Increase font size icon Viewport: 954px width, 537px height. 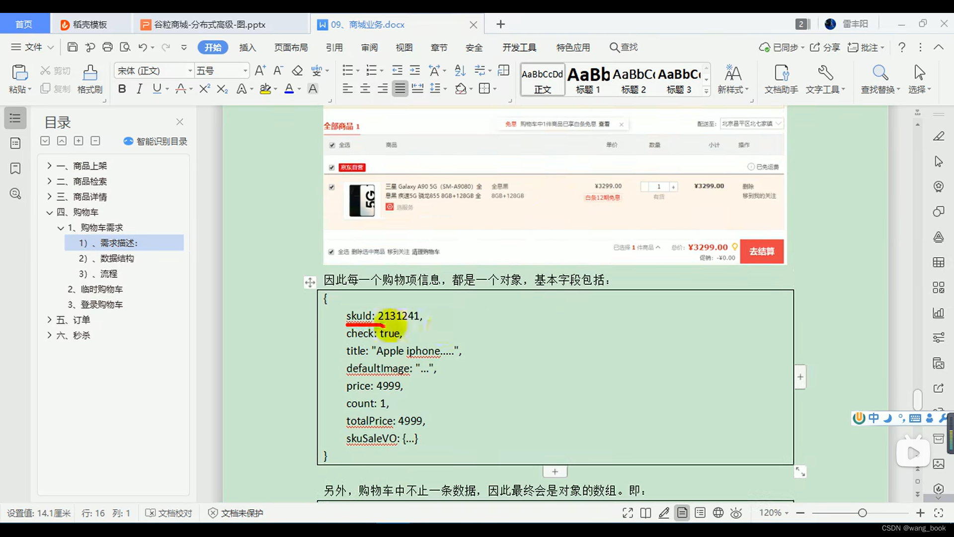260,71
